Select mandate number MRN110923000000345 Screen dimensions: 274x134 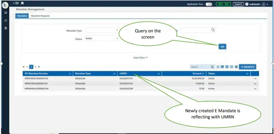36,84
